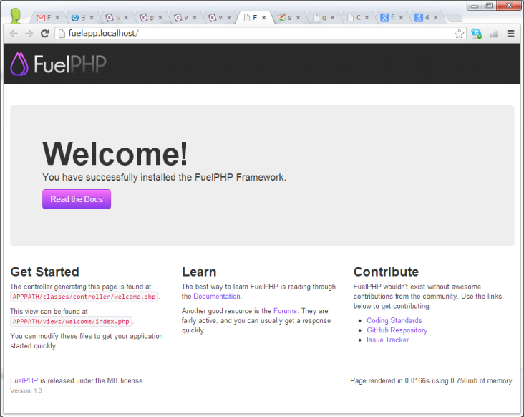Reload the fuelapp.localhost page
This screenshot has height=417, width=524.
[45, 34]
